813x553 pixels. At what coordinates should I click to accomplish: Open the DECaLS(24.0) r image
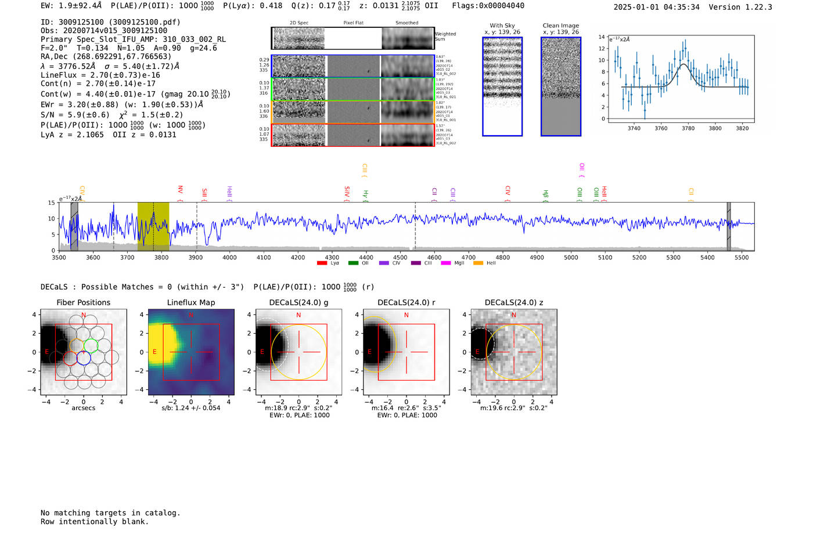406,352
